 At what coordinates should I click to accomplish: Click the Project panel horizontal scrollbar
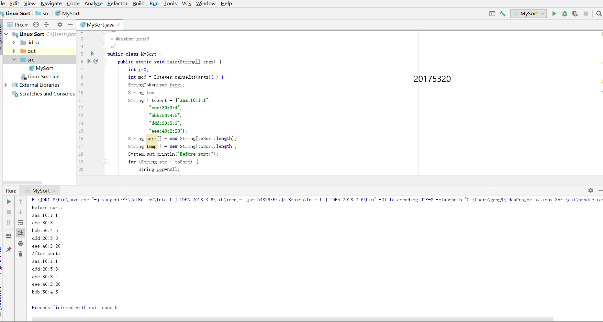(x=22, y=183)
